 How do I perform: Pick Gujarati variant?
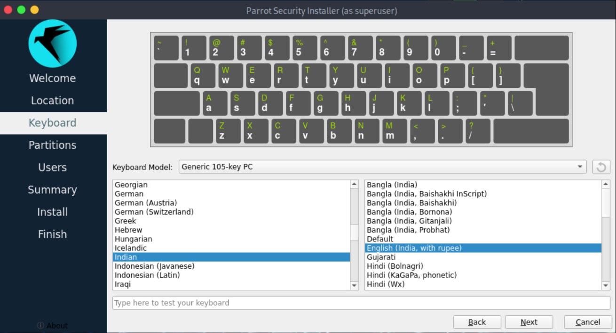pos(483,257)
